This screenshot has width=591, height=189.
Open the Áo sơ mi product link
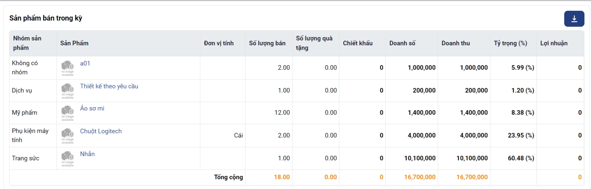(92, 108)
